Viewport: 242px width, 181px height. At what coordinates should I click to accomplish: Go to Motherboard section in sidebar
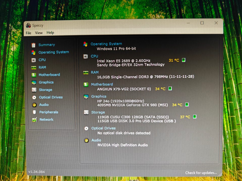tap(49, 75)
